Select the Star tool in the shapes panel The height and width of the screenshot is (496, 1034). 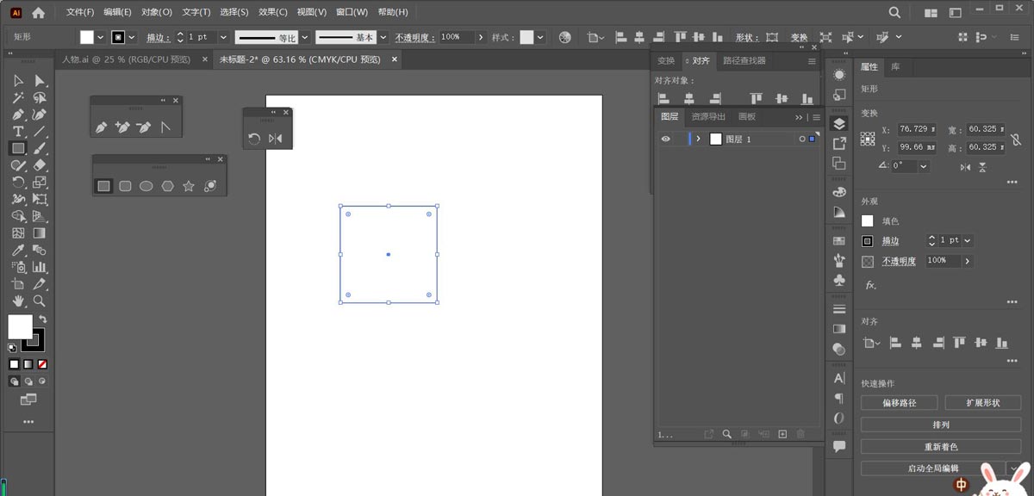pyautogui.click(x=188, y=185)
